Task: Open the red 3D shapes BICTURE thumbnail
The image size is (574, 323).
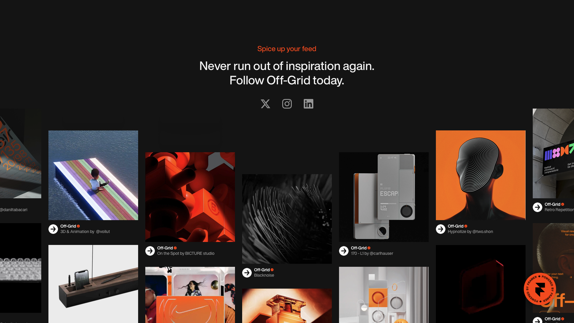Action: (x=190, y=197)
